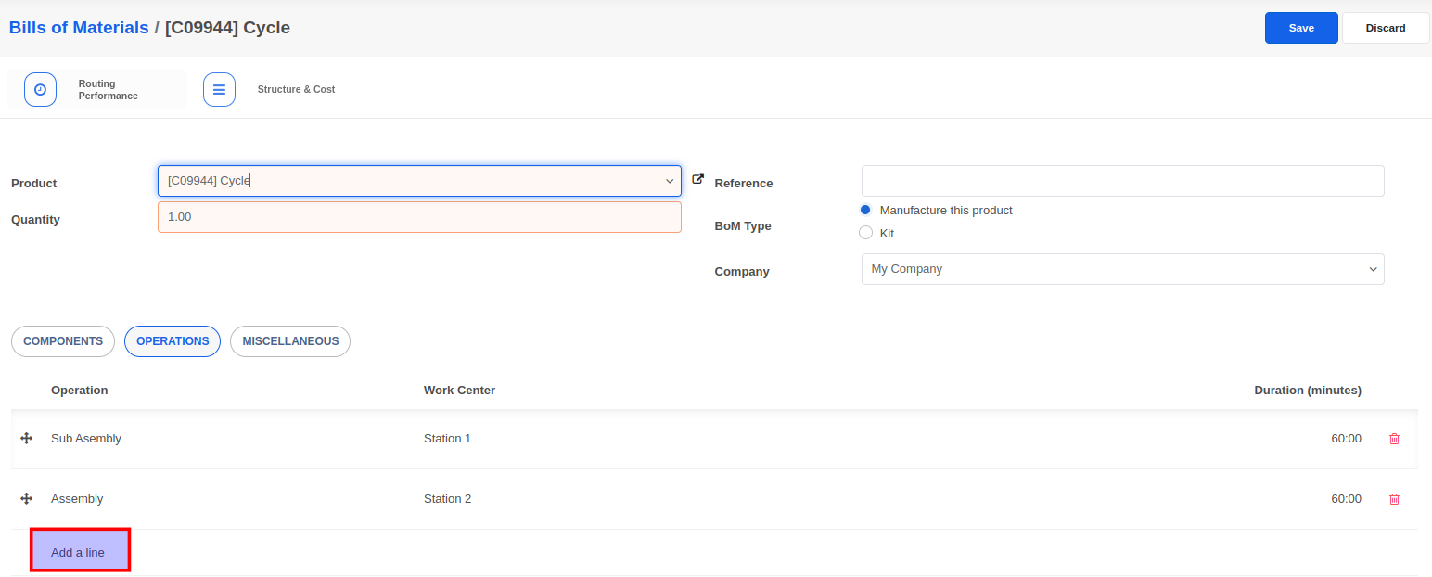Save the bill of materials
This screenshot has height=577, width=1432.
click(x=1300, y=28)
